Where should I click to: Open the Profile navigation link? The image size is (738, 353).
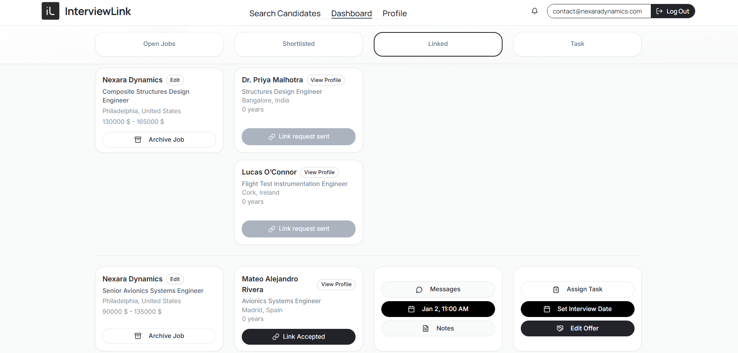coord(394,13)
